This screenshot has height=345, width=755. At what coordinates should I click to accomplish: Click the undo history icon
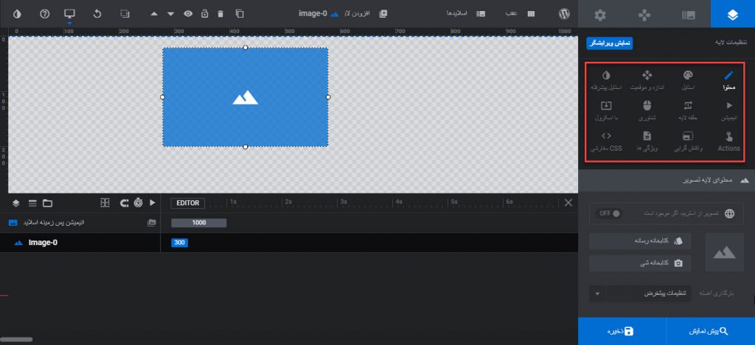point(97,14)
